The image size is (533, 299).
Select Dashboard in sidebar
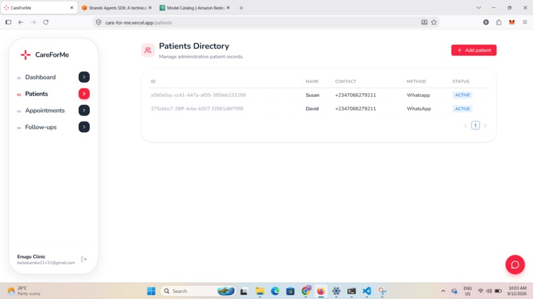(40, 77)
